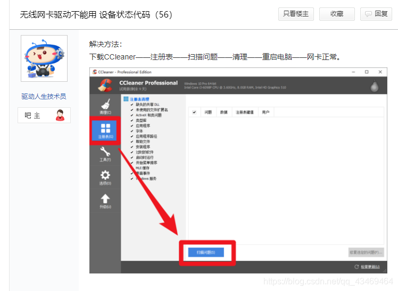Toggle the 字体 checkbox
398x291 pixels.
point(132,131)
